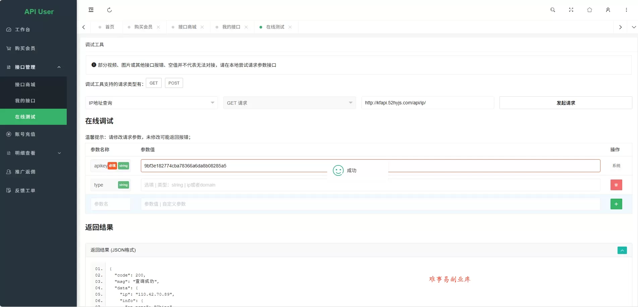Switch to the 购买会员 tab
This screenshot has height=307, width=638.
click(143, 27)
